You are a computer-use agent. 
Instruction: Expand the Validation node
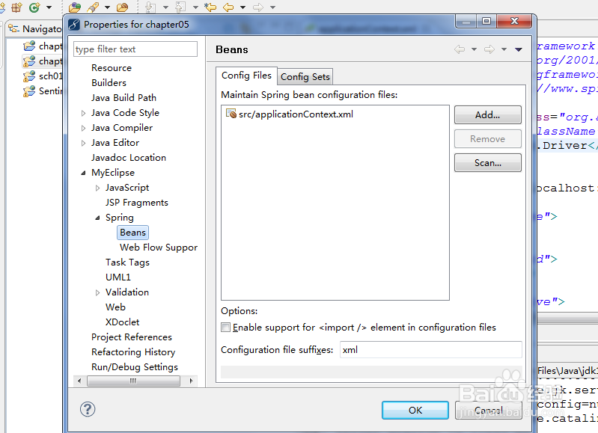pyautogui.click(x=97, y=292)
